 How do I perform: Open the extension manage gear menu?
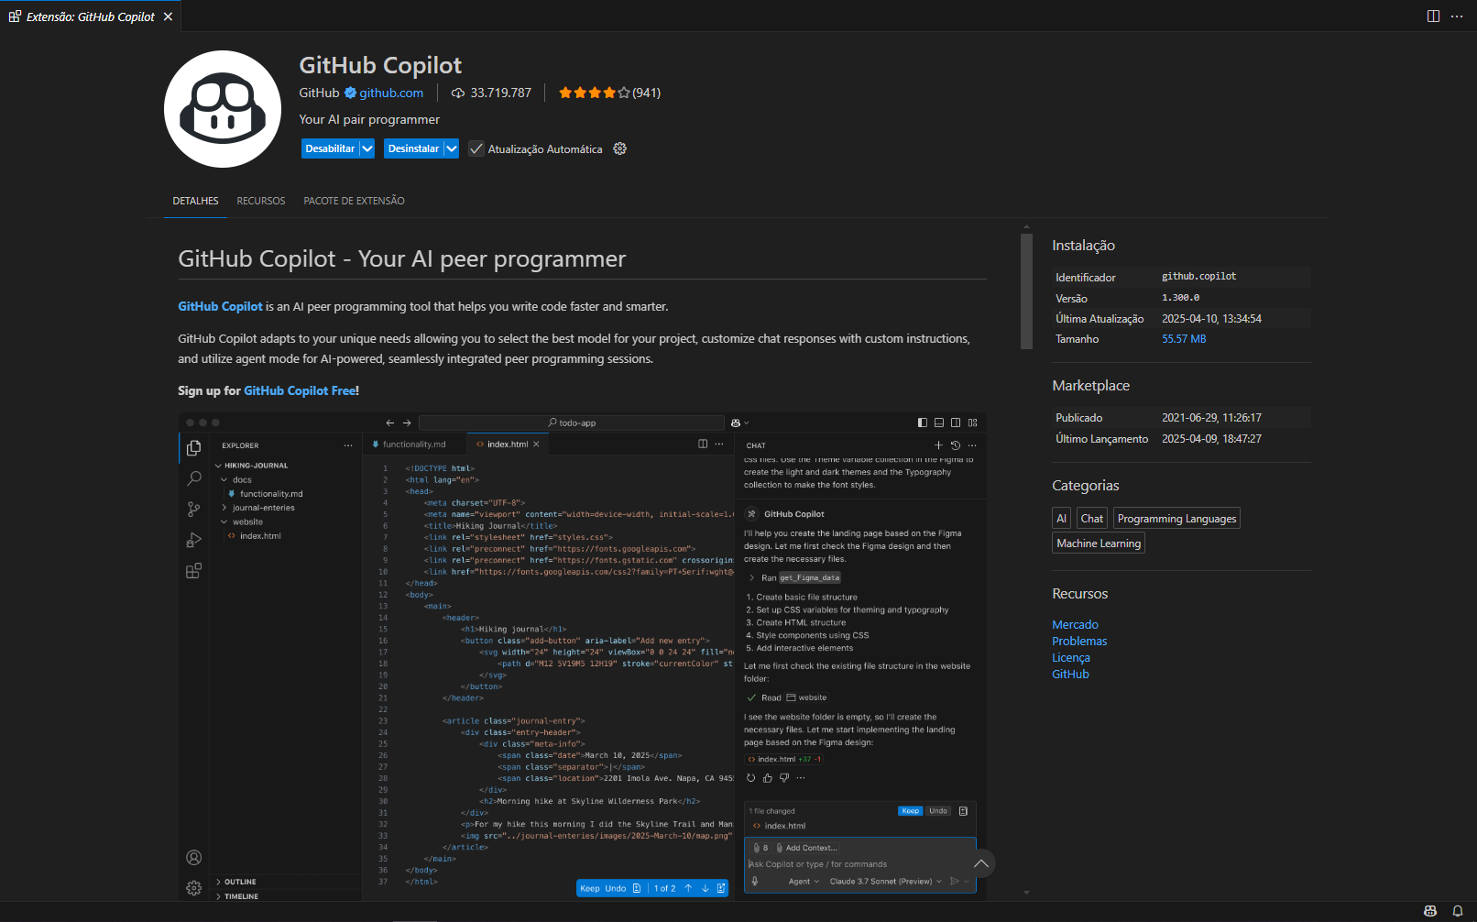pyautogui.click(x=620, y=148)
